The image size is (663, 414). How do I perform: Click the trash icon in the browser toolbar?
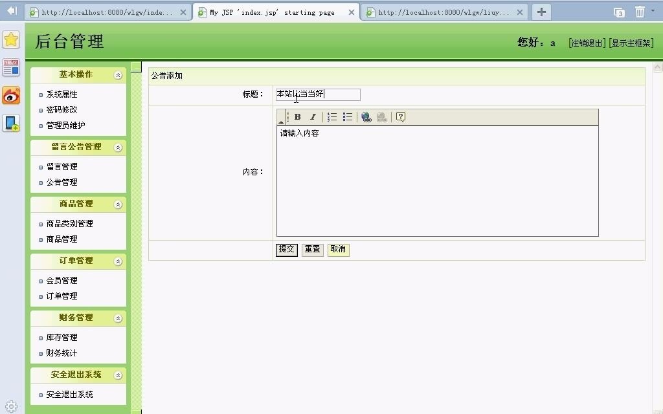[640, 11]
